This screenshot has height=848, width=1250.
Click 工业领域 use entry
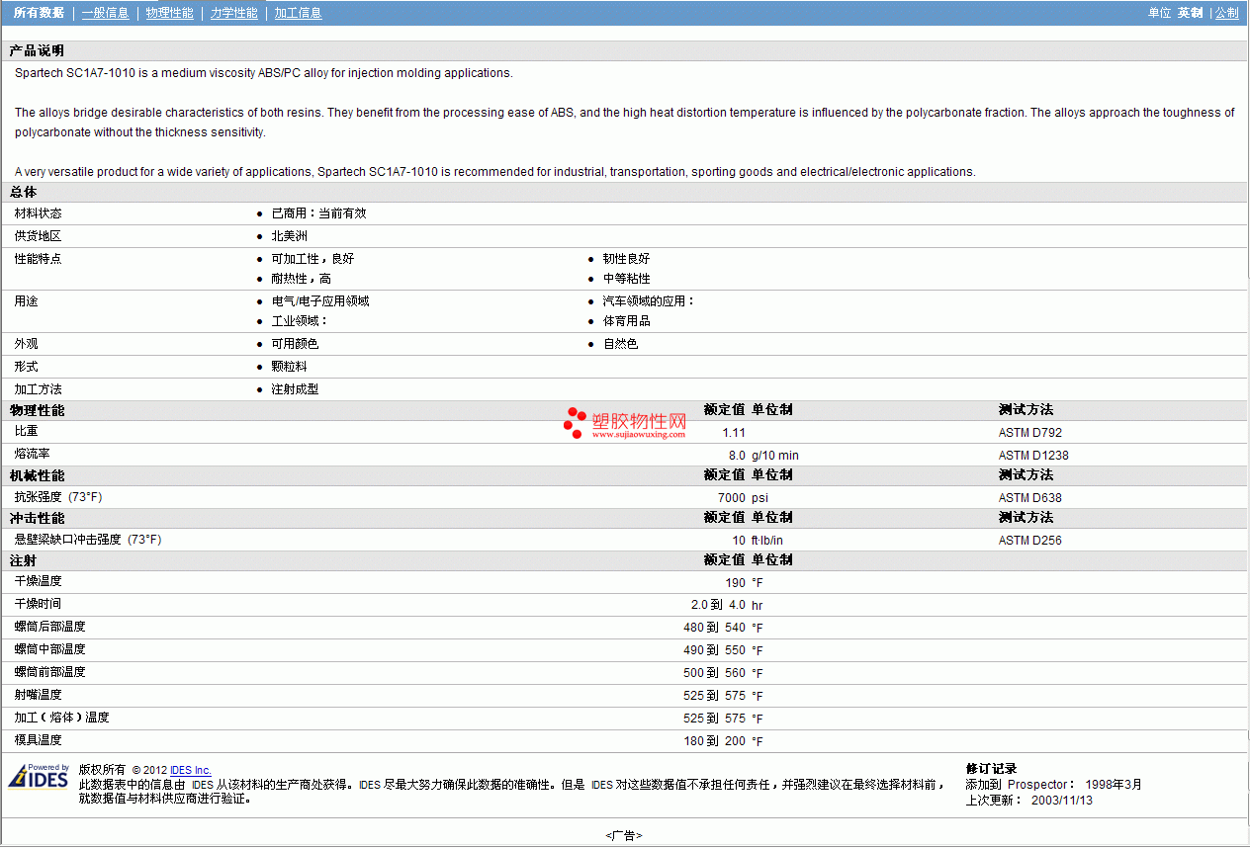(299, 321)
